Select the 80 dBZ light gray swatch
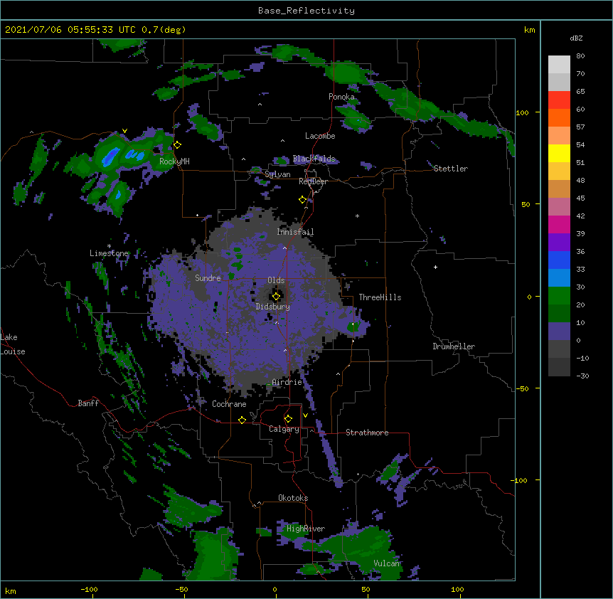 [559, 65]
